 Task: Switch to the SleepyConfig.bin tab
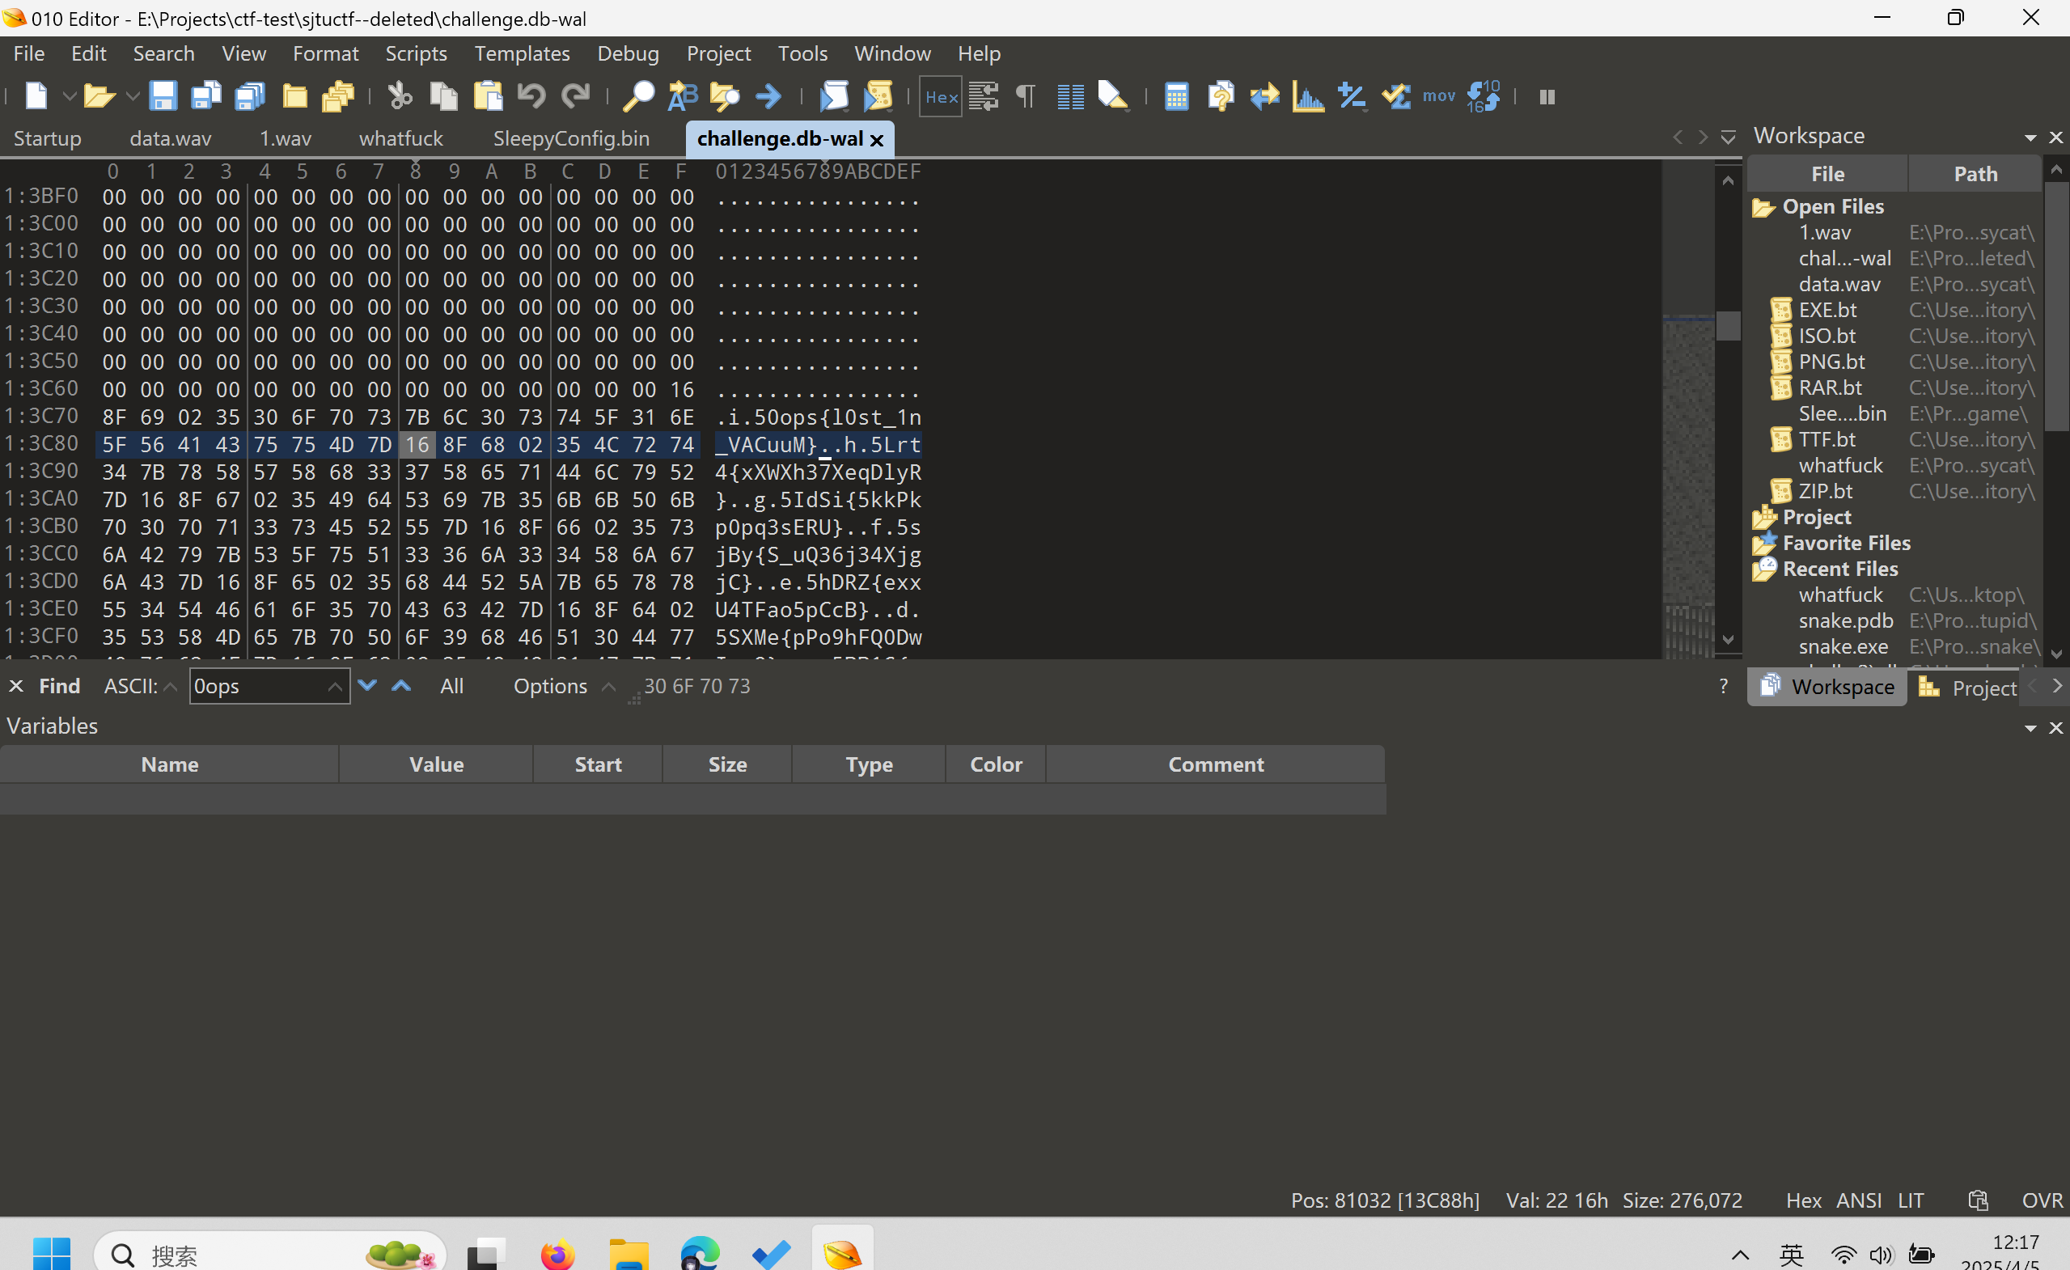(x=570, y=138)
